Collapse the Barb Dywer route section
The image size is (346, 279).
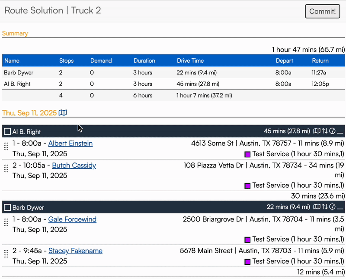340,207
